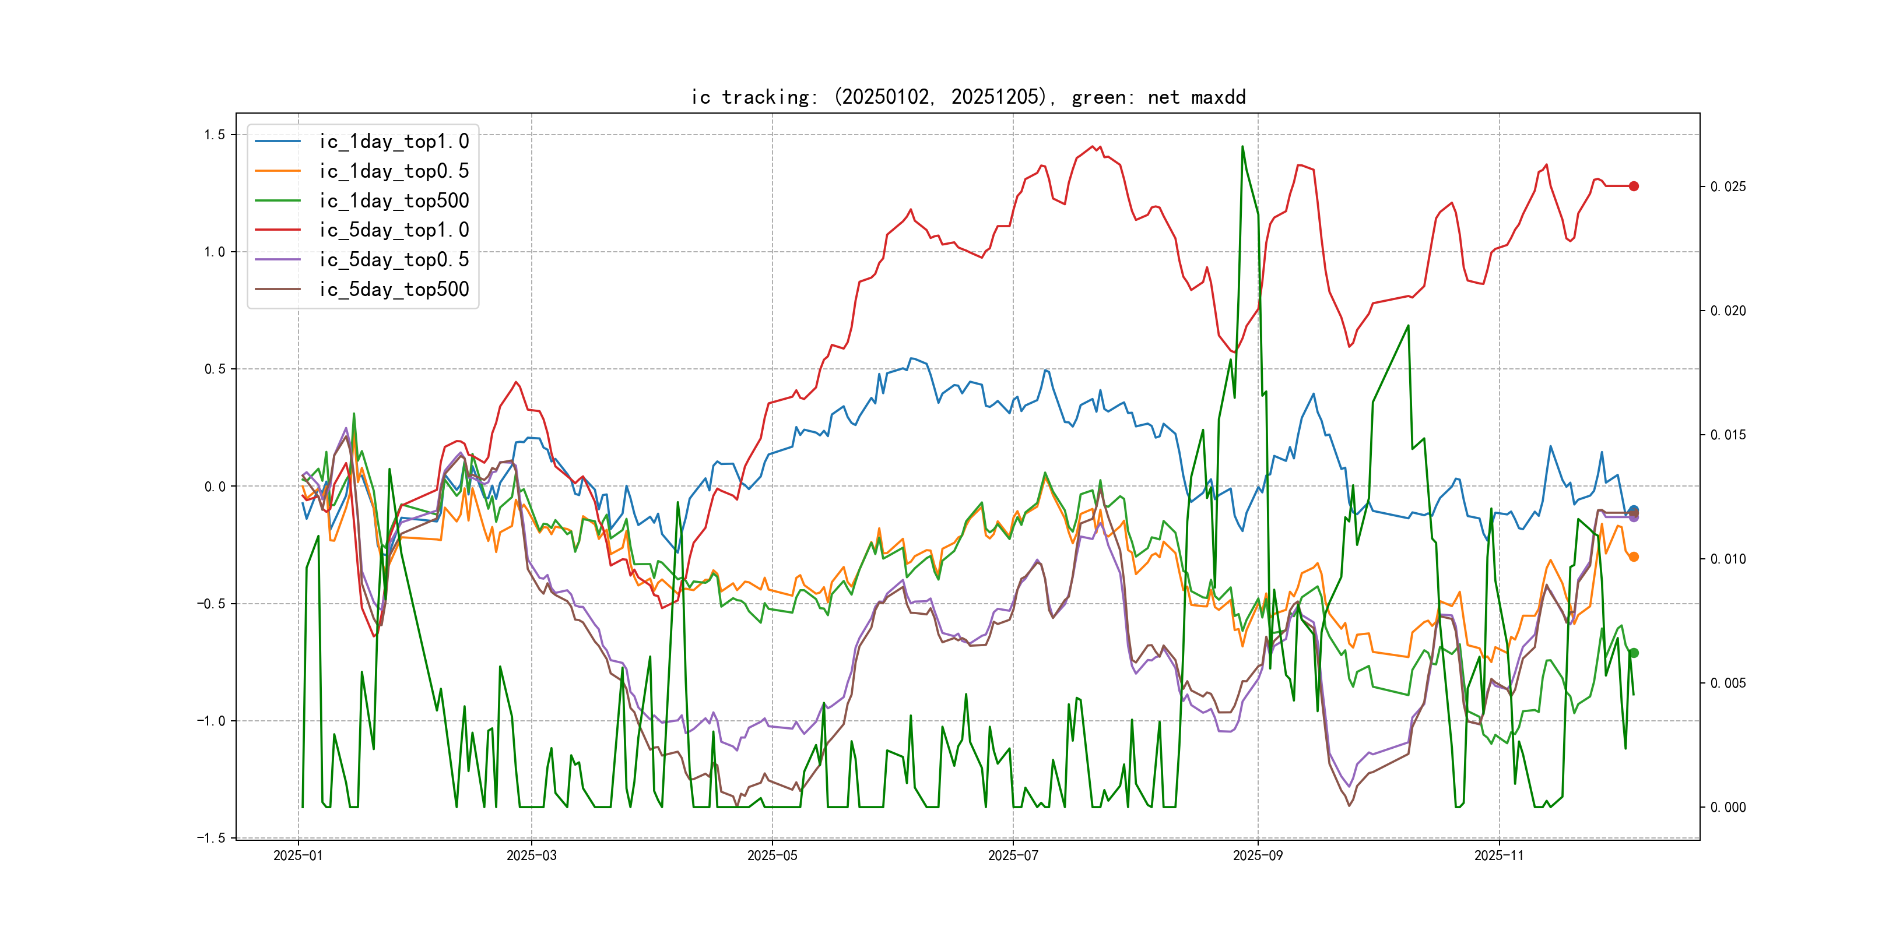1889x944 pixels.
Task: Click the -1.0 left y-axis label
Action: tap(210, 720)
